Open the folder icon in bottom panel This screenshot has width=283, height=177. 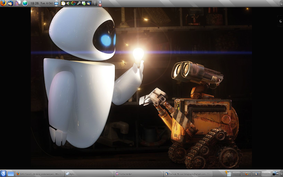click(11, 173)
